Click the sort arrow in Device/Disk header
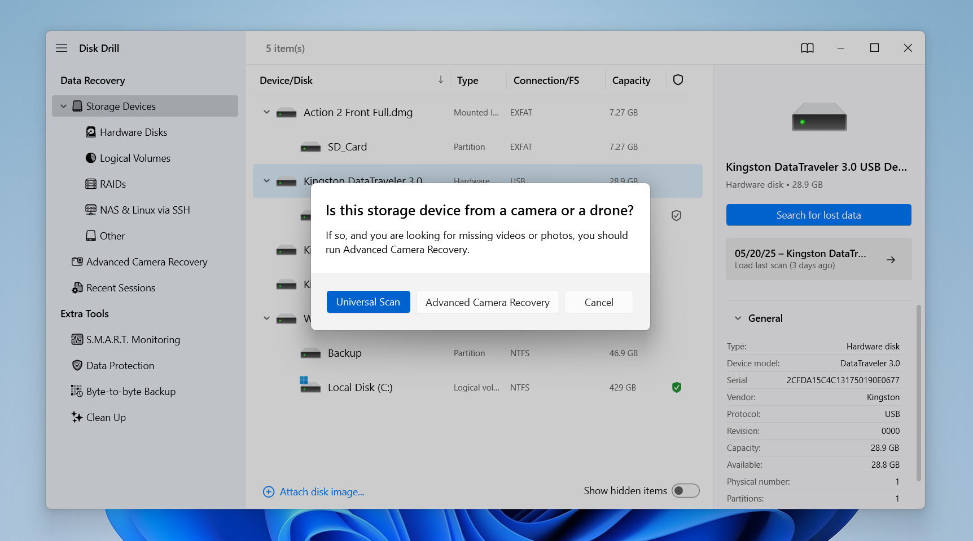The width and height of the screenshot is (973, 541). [x=441, y=80]
